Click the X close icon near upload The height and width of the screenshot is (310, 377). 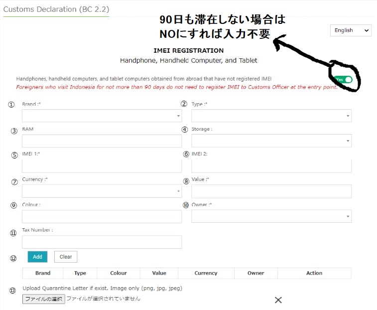(278, 300)
